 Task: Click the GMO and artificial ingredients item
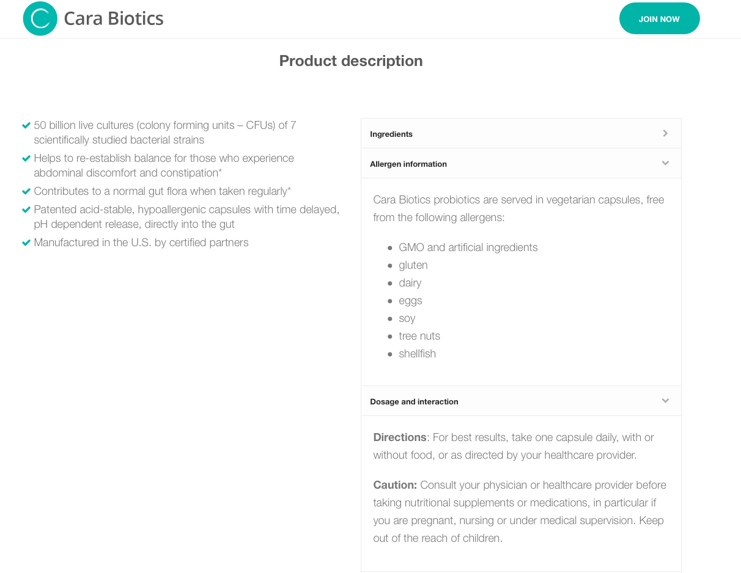click(468, 247)
